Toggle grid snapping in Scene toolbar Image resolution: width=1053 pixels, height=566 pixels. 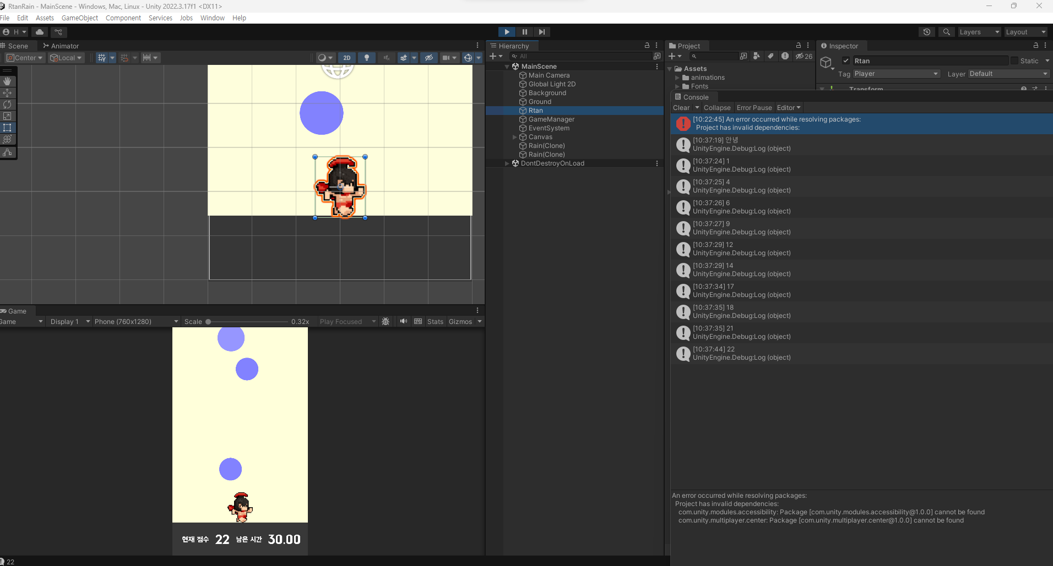point(124,58)
